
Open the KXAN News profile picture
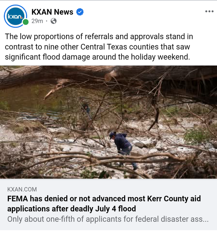[x=15, y=16]
